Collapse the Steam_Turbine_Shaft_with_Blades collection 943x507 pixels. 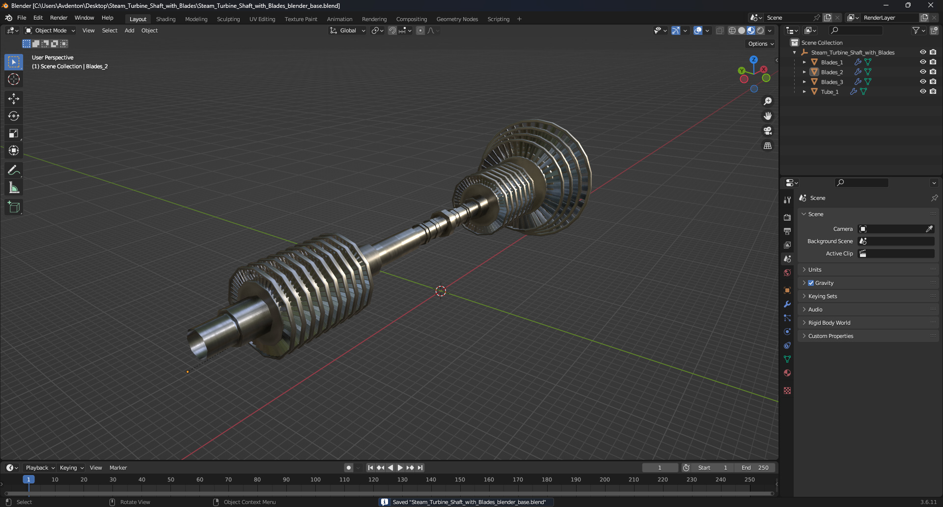794,53
